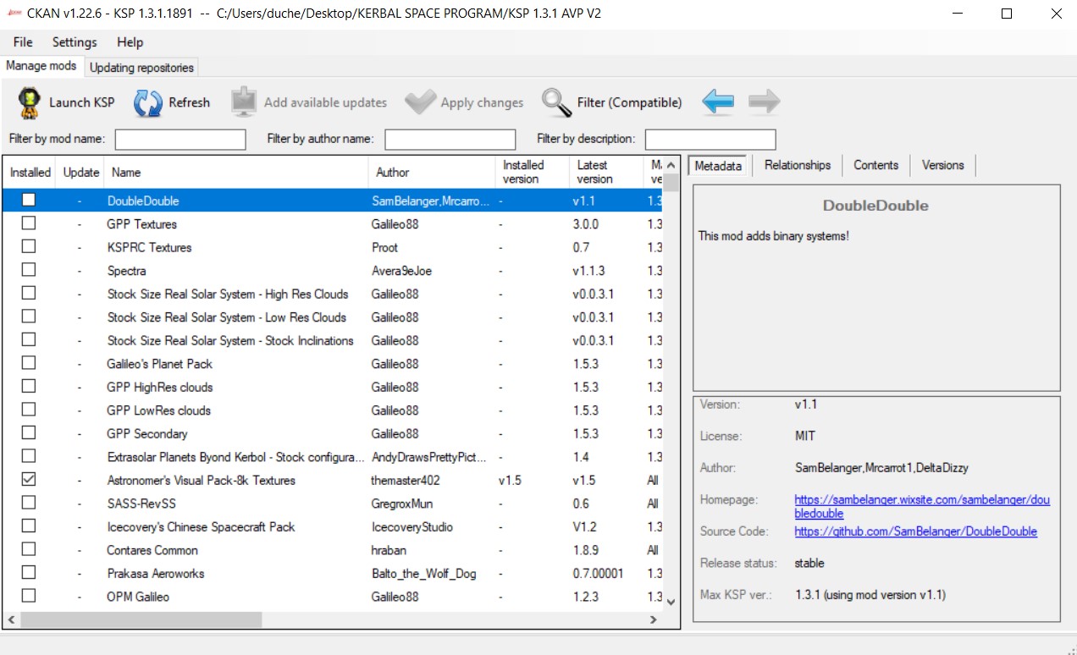Click the gray forward arrow

[x=764, y=102]
